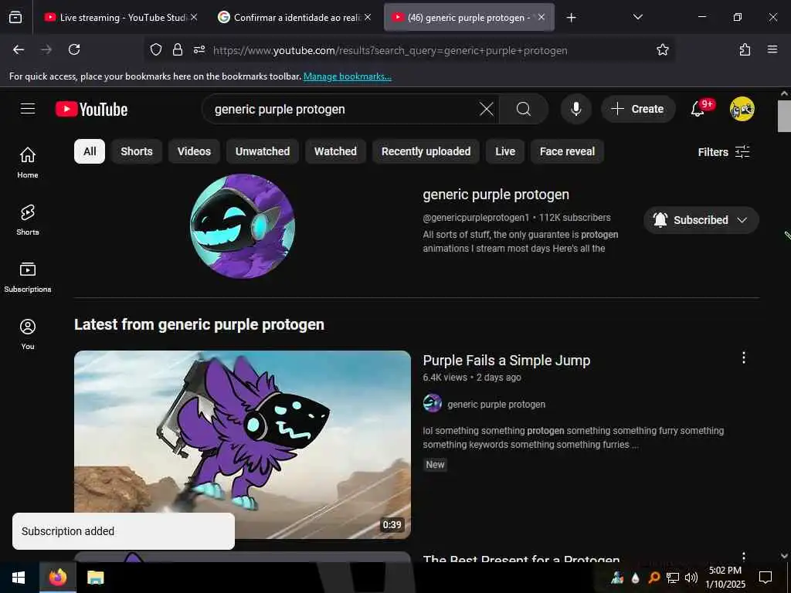The height and width of the screenshot is (593, 791).
Task: Go to the YouTube logo home
Action: 91,109
